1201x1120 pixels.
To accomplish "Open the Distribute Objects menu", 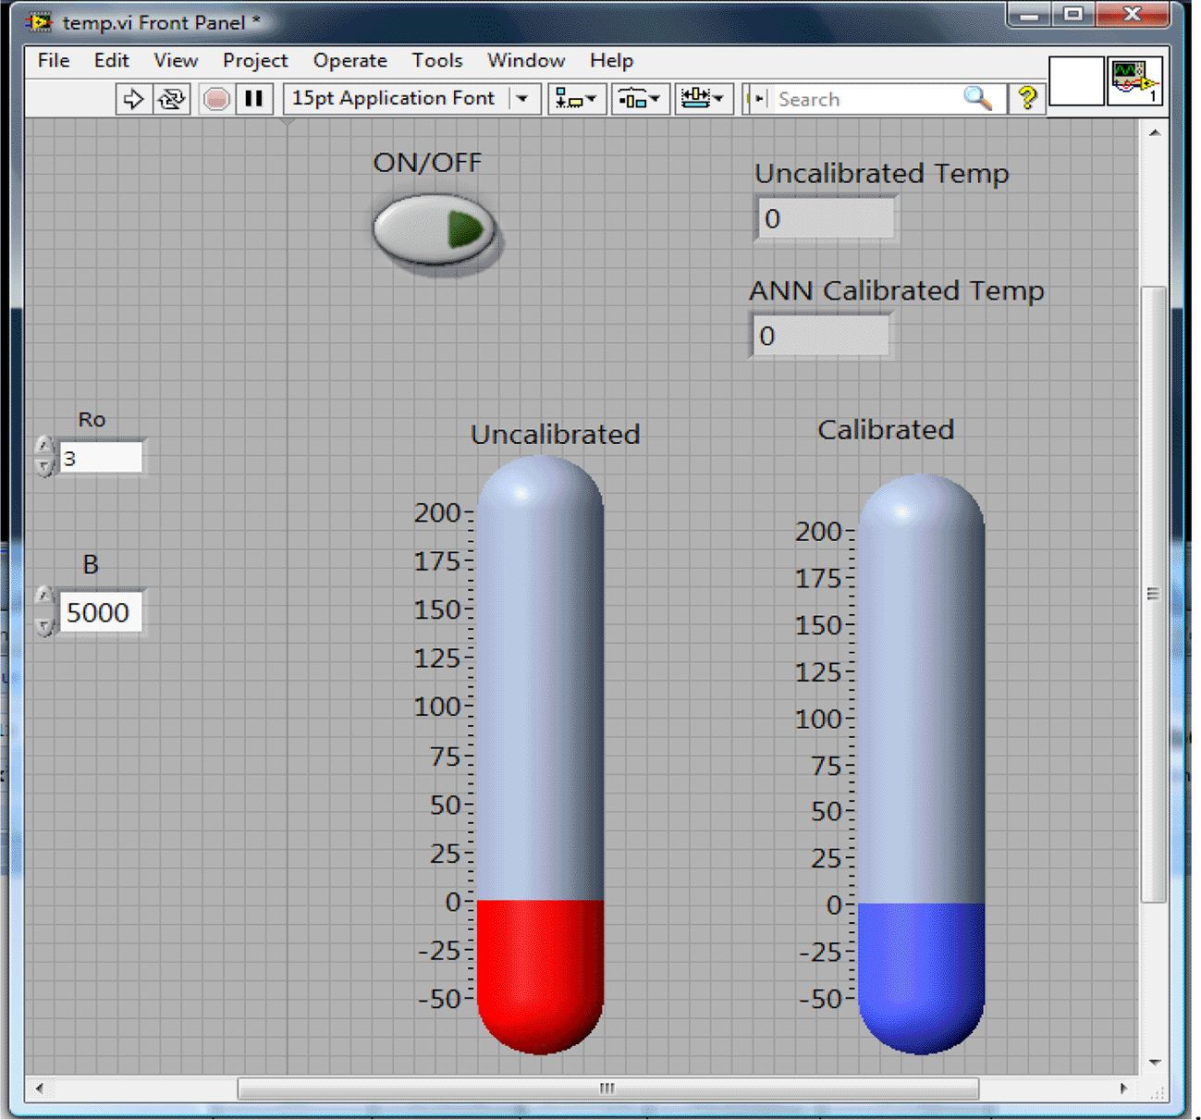I will click(x=639, y=99).
